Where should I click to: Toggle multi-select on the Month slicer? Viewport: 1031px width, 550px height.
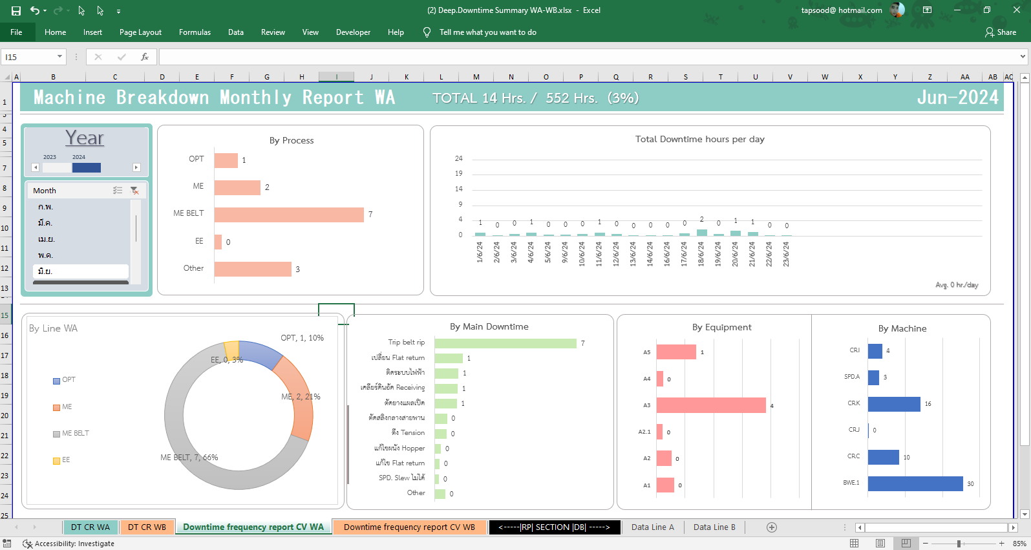coord(118,191)
